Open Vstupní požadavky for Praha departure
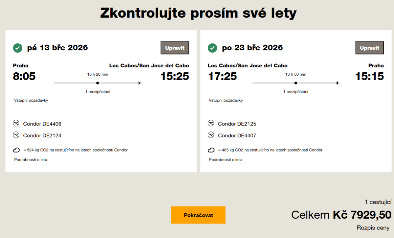 31,100
